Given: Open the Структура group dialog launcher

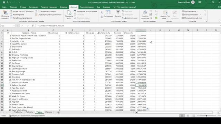Looking at the screenshot, I should 206,21.
